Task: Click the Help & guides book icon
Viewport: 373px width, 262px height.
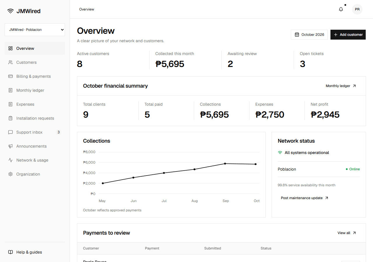Action: tap(10, 252)
